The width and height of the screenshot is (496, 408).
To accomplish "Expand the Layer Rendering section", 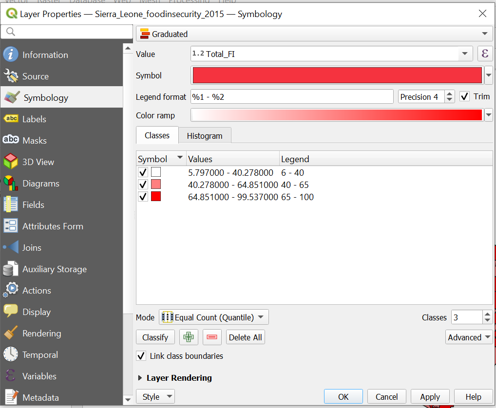I will (141, 378).
